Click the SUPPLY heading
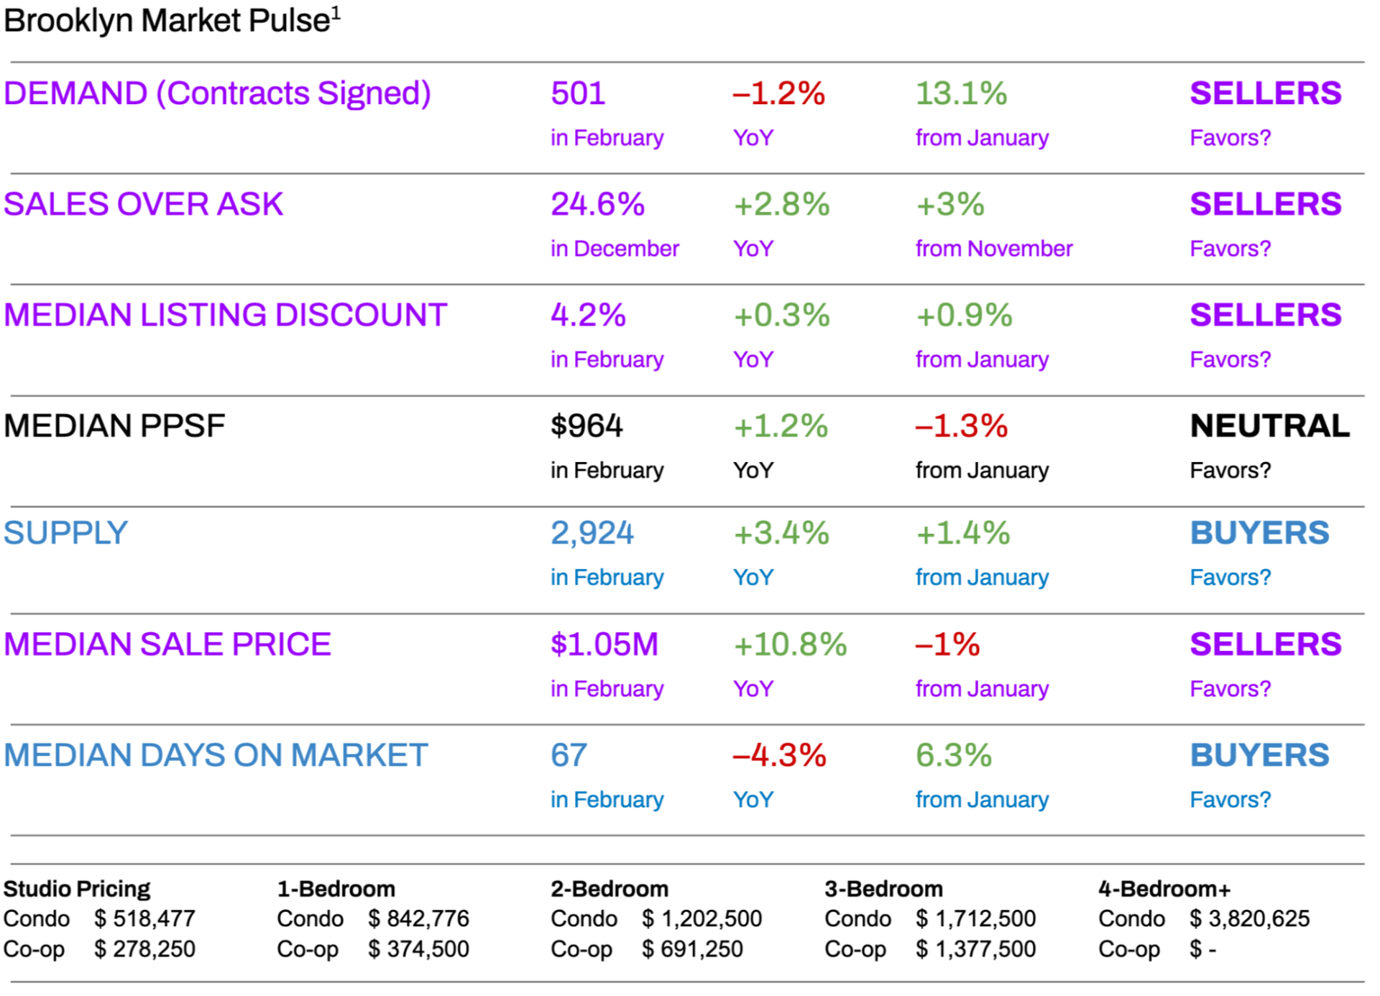The width and height of the screenshot is (1380, 996). pyautogui.click(x=65, y=533)
